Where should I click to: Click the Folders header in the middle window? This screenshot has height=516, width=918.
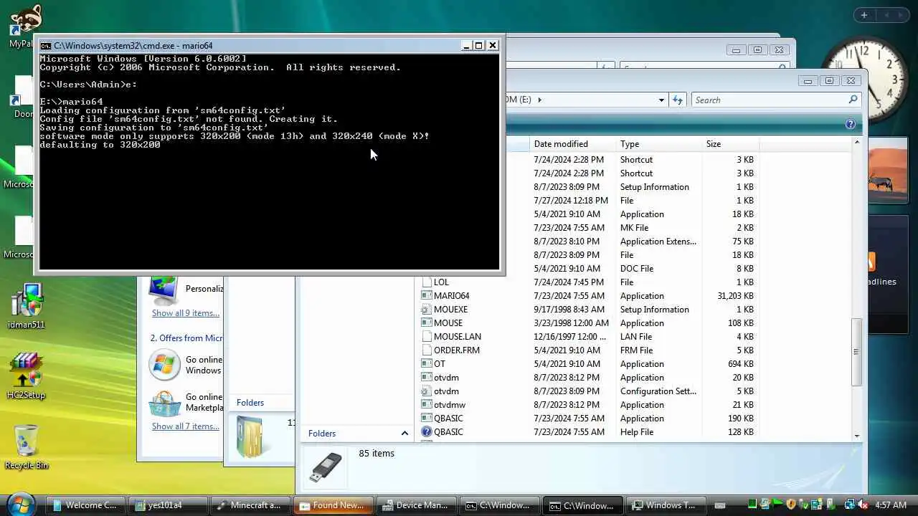(250, 403)
